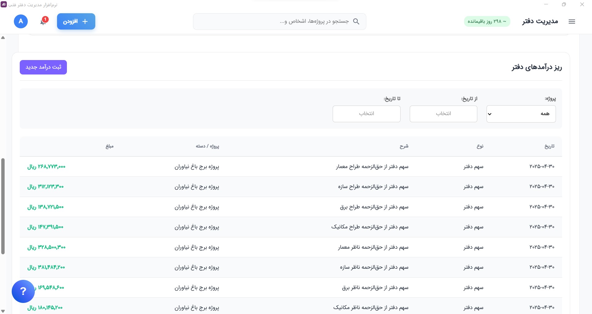Viewport: 592px width, 314px height.
Task: Click the search magnifier icon
Action: tap(357, 22)
